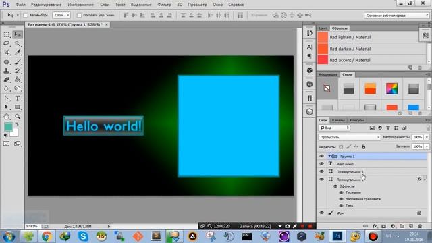The height and width of the screenshot is (243, 432).
Task: Toggle Quick Mask mode
Action: coord(6,144)
